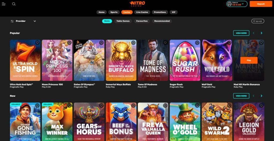The height and width of the screenshot is (141, 274).
Task: Favourite Moon Princess 100 heart
Action: (x=69, y=43)
